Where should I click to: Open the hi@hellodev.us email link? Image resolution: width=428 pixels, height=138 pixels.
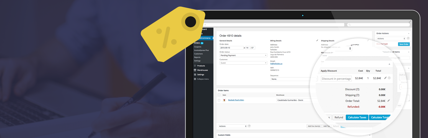pyautogui.click(x=276, y=63)
